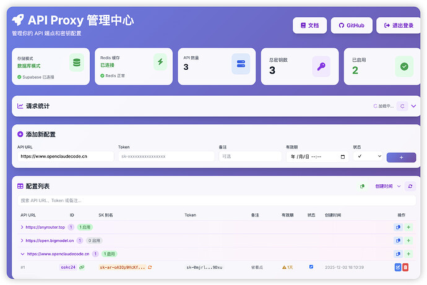Focus the Token input field

pos(166,156)
